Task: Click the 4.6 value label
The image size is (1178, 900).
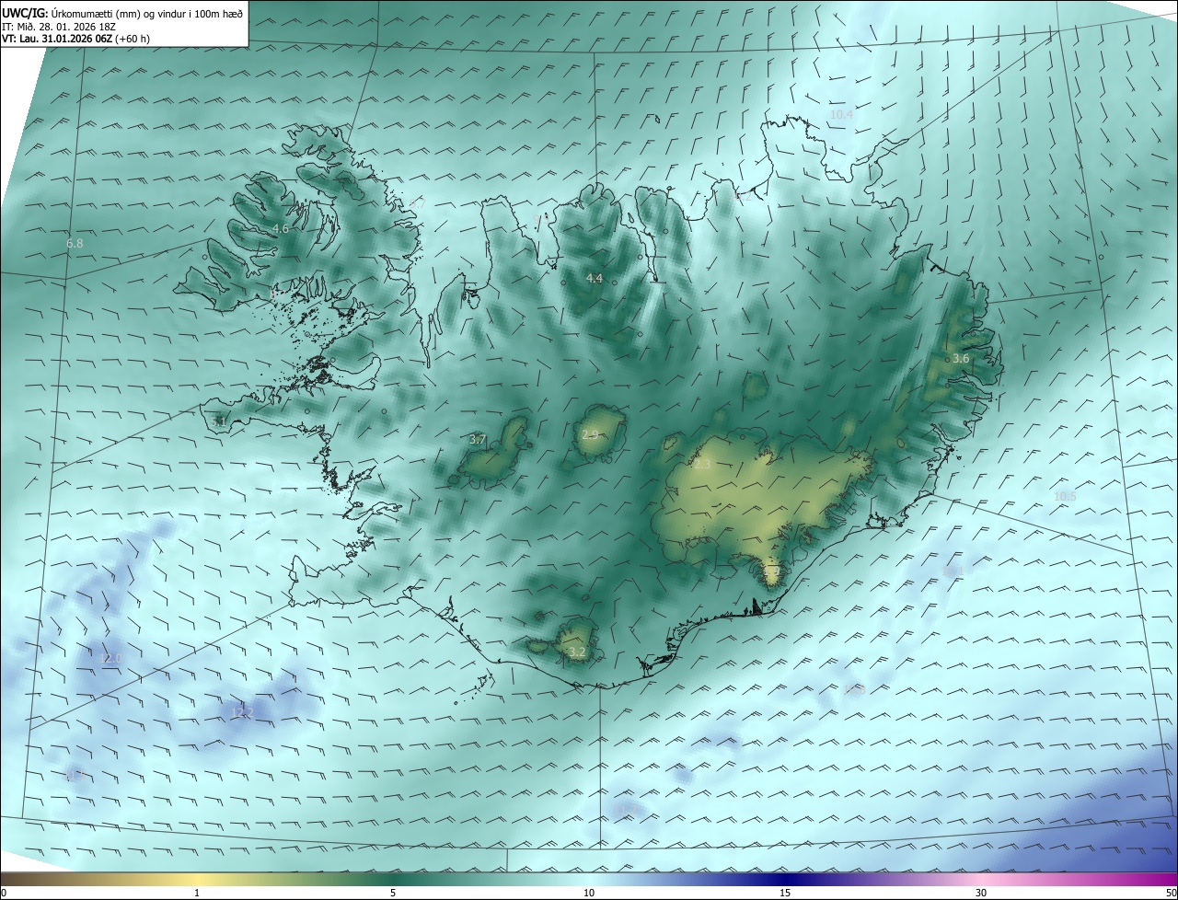Action: coord(281,228)
